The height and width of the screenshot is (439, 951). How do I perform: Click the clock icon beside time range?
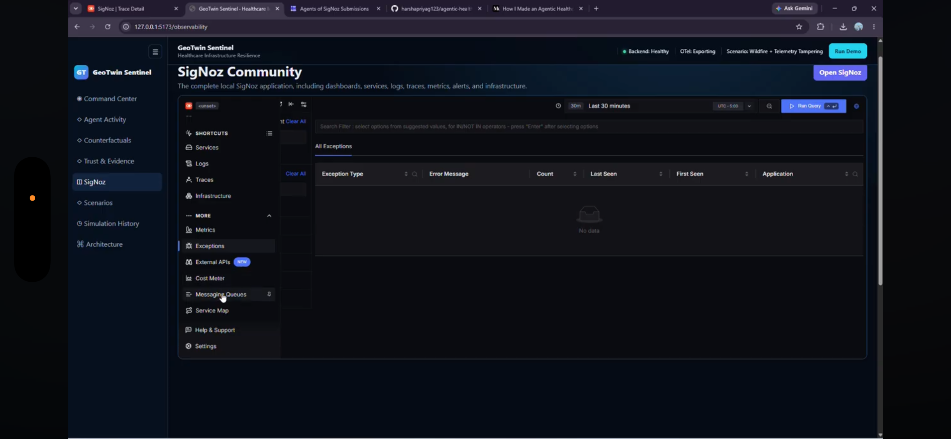click(558, 106)
